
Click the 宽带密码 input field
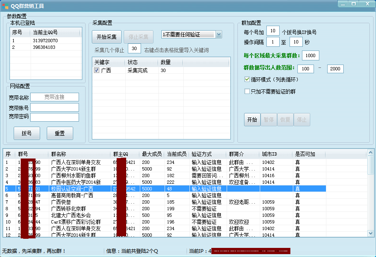[x=55, y=118]
